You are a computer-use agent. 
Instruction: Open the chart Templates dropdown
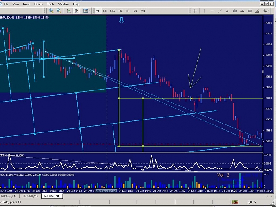pos(87,11)
